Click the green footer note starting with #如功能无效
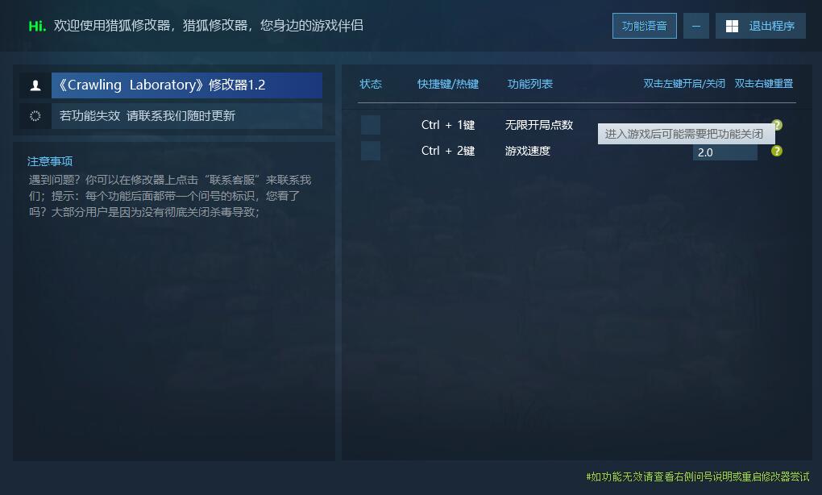 click(x=698, y=476)
